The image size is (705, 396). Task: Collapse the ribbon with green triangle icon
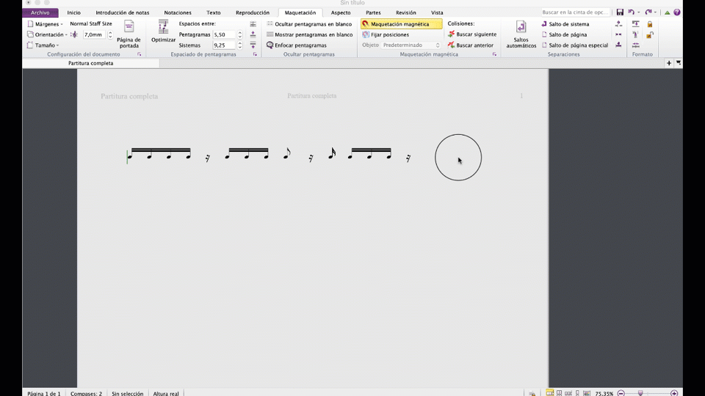pyautogui.click(x=668, y=12)
